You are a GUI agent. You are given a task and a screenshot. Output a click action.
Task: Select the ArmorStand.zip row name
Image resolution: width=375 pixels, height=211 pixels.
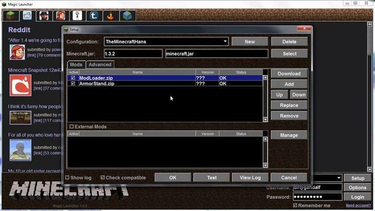pyautogui.click(x=97, y=83)
